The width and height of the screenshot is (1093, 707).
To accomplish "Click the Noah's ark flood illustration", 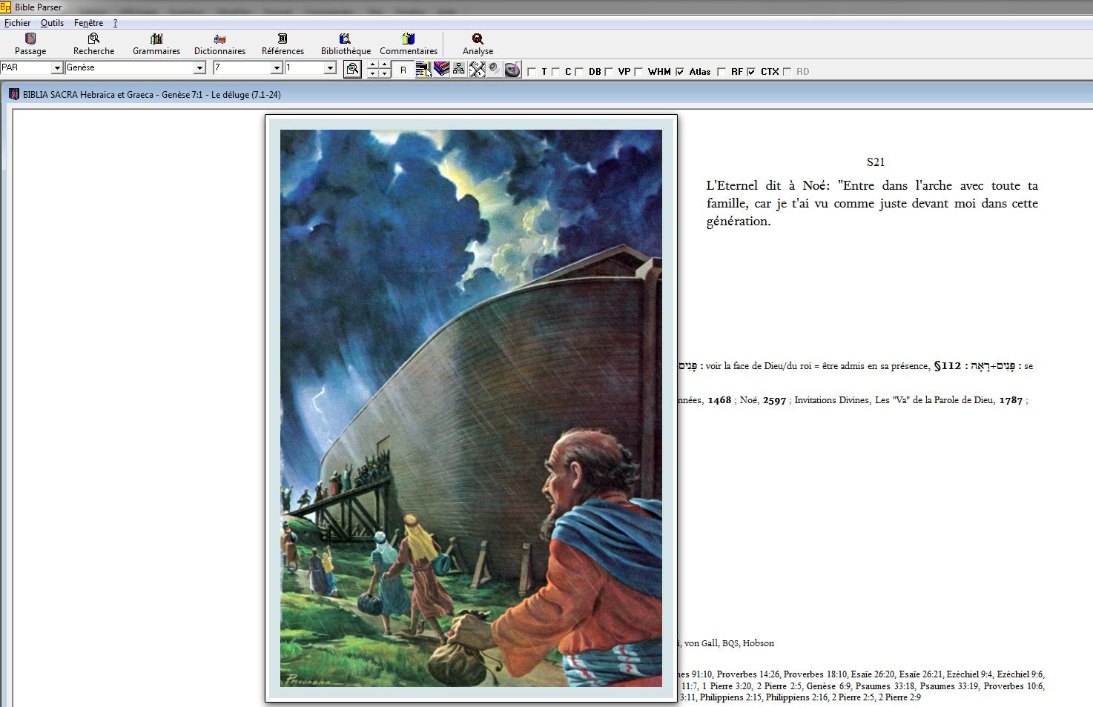I will click(x=471, y=408).
